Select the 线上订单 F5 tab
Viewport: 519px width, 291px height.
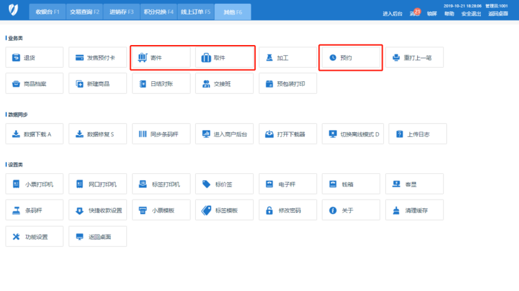[196, 12]
